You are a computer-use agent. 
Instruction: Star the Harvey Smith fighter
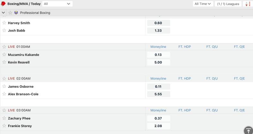4,23
